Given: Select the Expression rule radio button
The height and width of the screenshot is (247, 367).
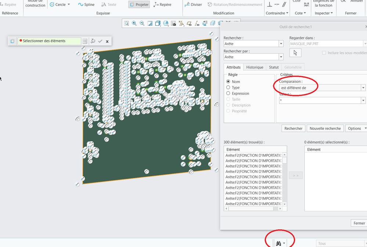Looking at the screenshot, I should (x=229, y=93).
